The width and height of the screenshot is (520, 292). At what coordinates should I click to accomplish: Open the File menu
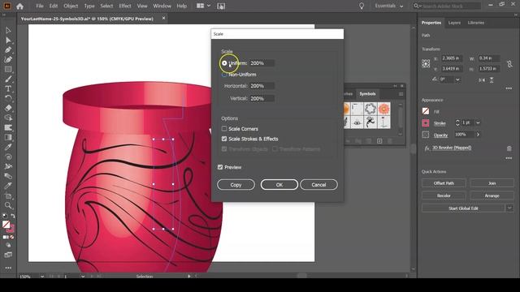pos(40,6)
